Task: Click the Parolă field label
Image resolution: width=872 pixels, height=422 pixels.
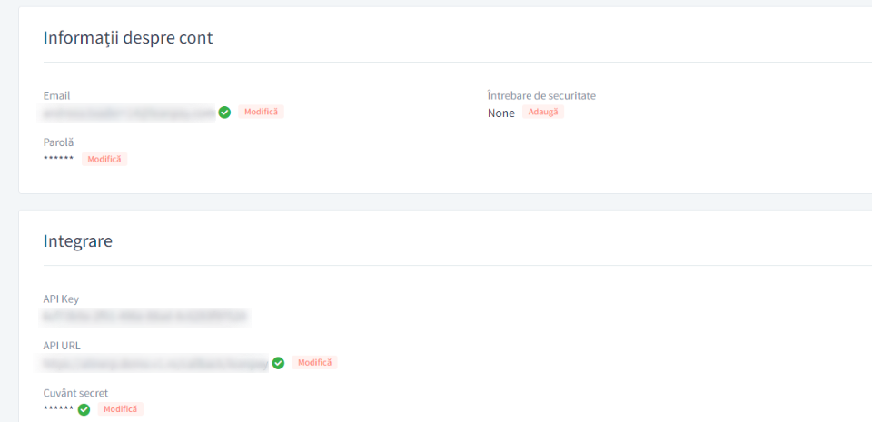Action: tap(58, 142)
